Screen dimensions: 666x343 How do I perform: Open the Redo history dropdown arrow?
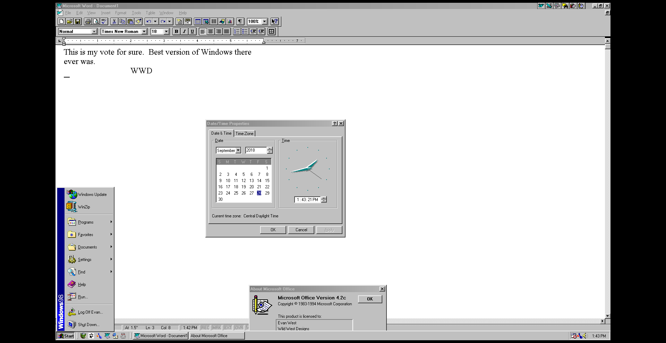170,21
